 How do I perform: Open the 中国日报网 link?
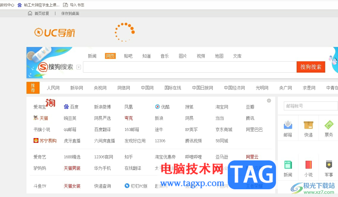(x=203, y=88)
